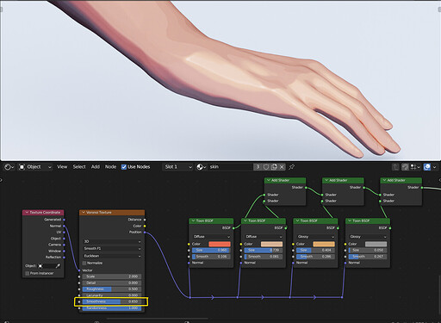Click the Distance output socket of Voronoi
This screenshot has width=441, height=323.
tap(145, 220)
